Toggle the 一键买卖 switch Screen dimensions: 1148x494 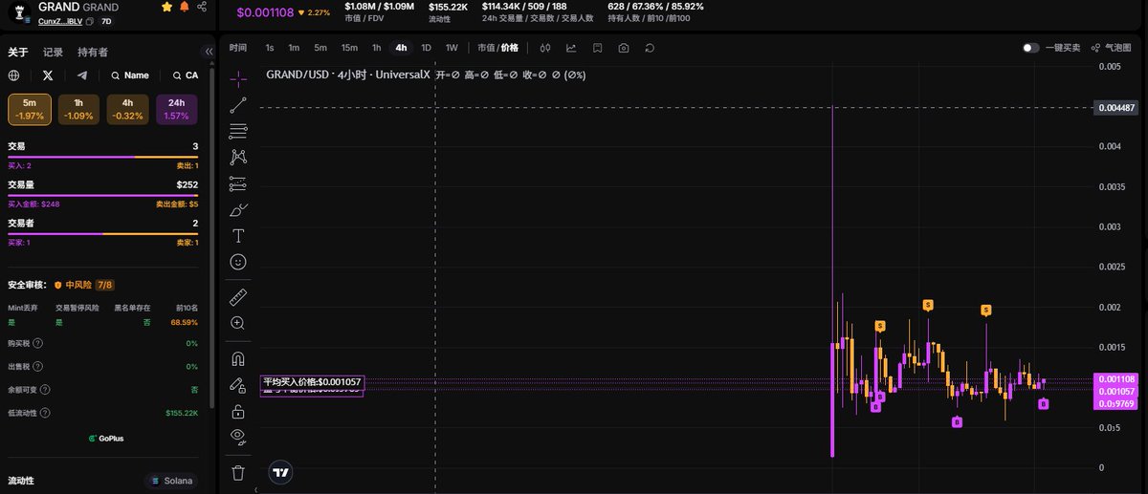pos(1030,48)
